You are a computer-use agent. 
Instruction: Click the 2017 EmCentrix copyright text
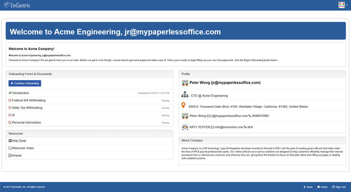point(24,187)
